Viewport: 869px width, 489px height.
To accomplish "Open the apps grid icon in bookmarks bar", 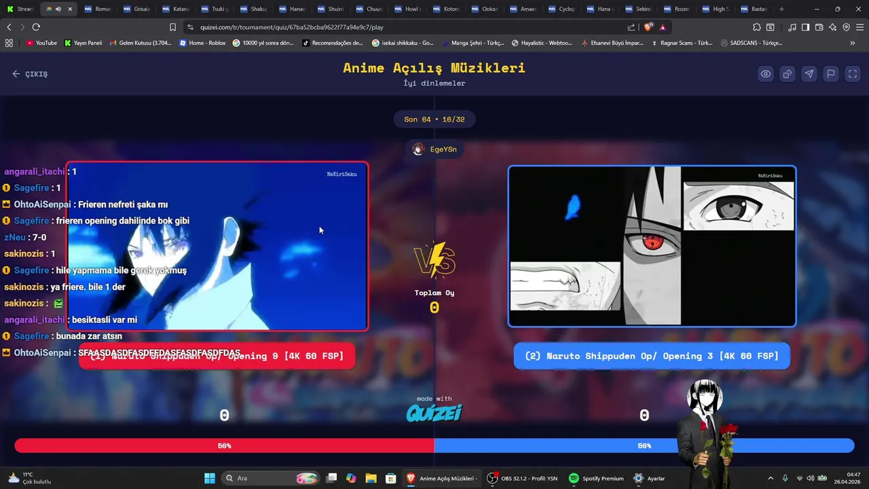I will point(9,43).
